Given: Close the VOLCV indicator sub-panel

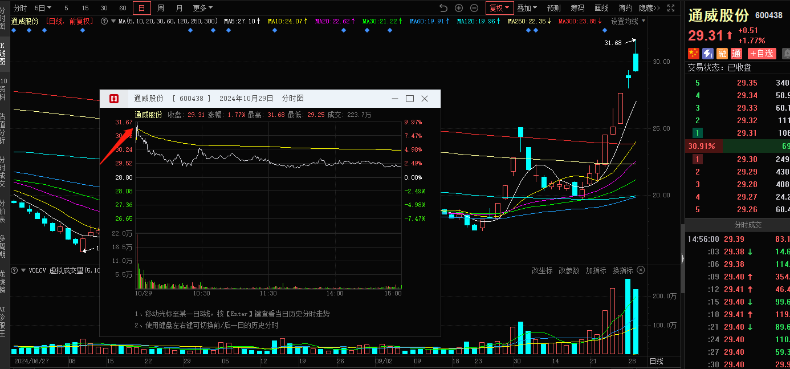Looking at the screenshot, I should pyautogui.click(x=641, y=270).
